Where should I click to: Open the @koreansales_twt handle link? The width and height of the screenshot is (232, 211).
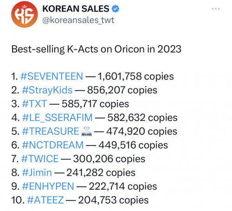78,20
